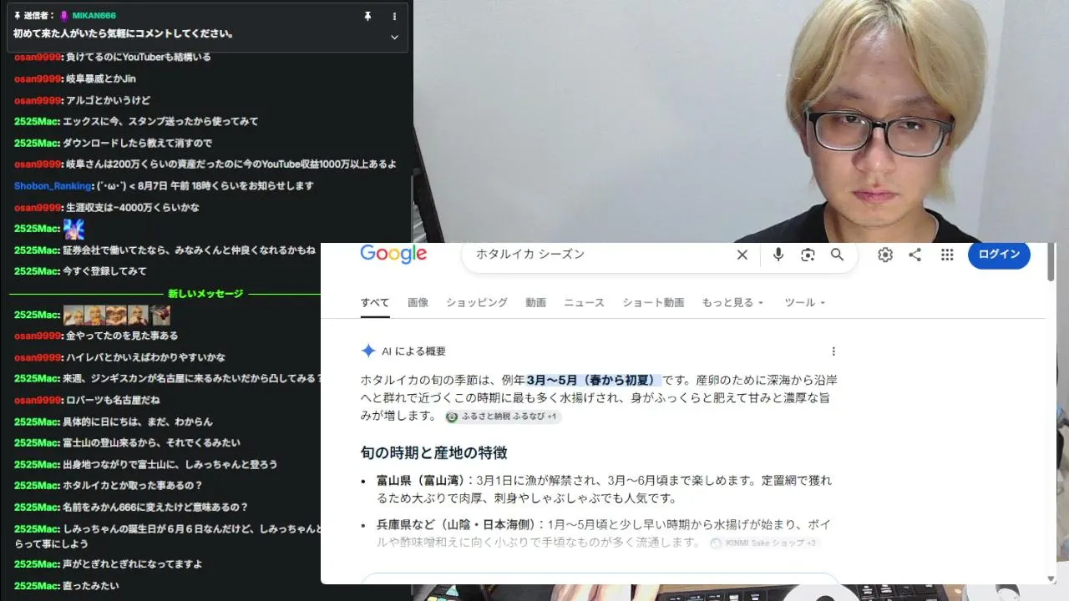
Task: Click the chat message 岐阜暴威とかJin
Action: [100, 78]
